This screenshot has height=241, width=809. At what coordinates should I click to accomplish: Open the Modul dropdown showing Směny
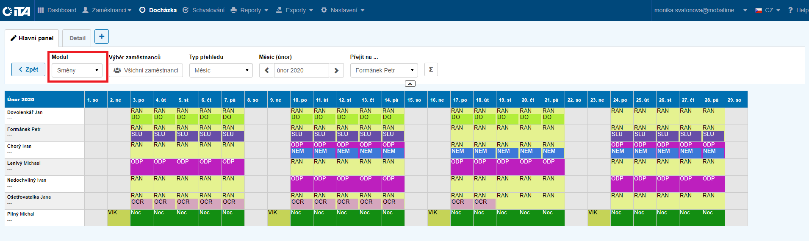tap(77, 70)
